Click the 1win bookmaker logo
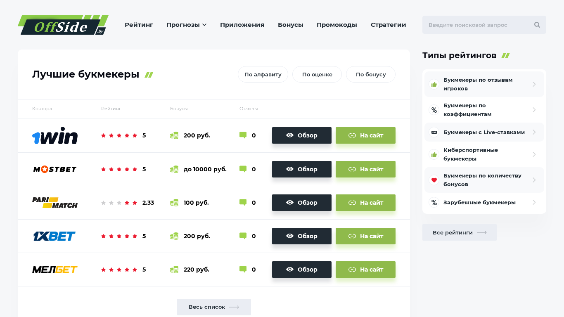Viewport: 564px width, 317px height. [55, 135]
